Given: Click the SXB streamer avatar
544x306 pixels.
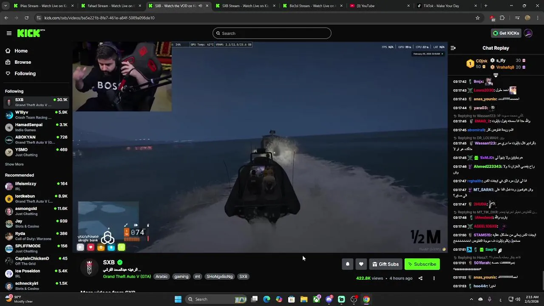Looking at the screenshot, I should [89, 268].
